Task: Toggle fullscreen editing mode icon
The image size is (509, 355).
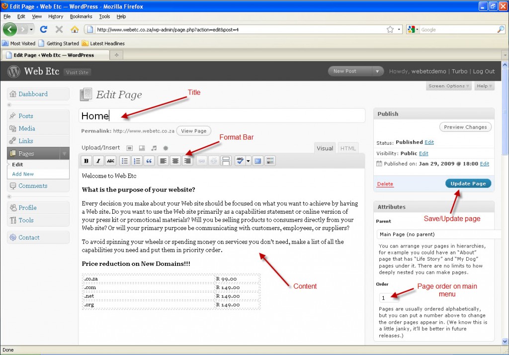Action: click(258, 161)
